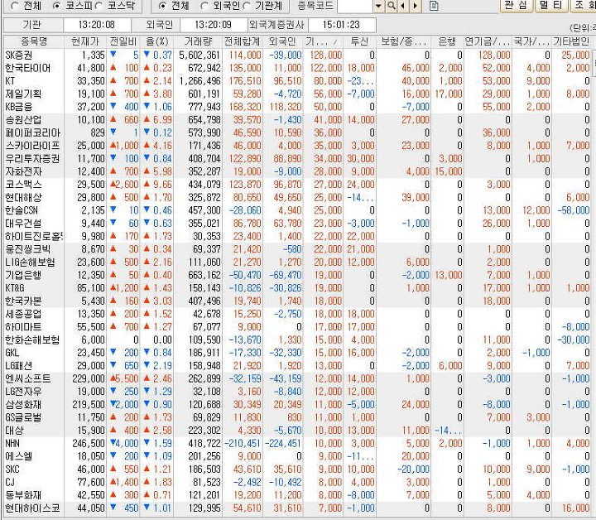The width and height of the screenshot is (596, 520).
Task: Go to next stock with right arrow
Action: (x=415, y=6)
